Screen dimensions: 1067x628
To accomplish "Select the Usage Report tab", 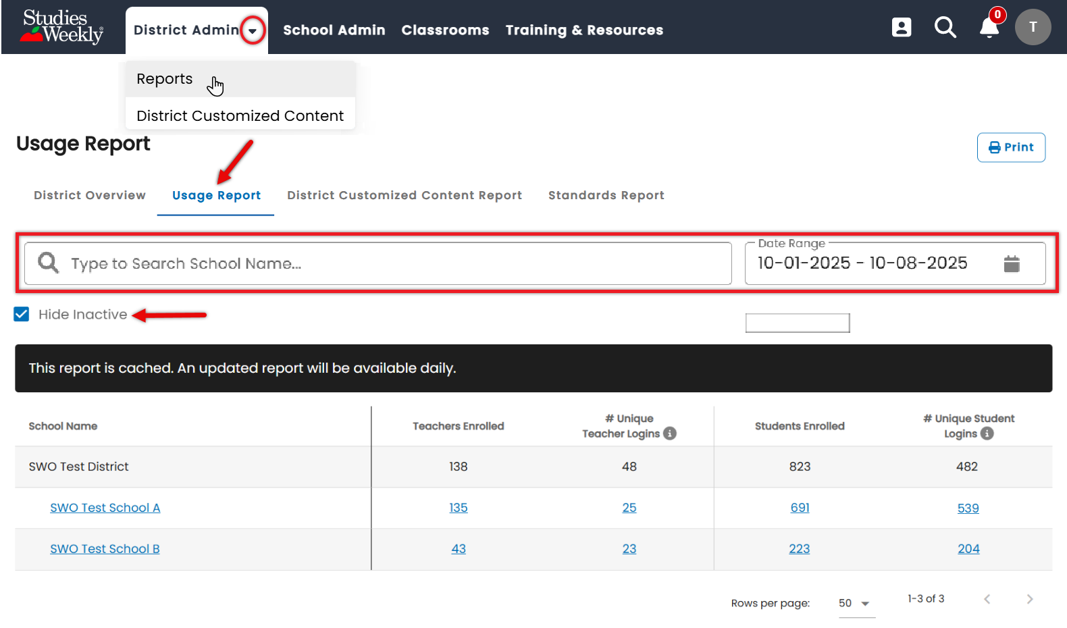I will coord(216,195).
